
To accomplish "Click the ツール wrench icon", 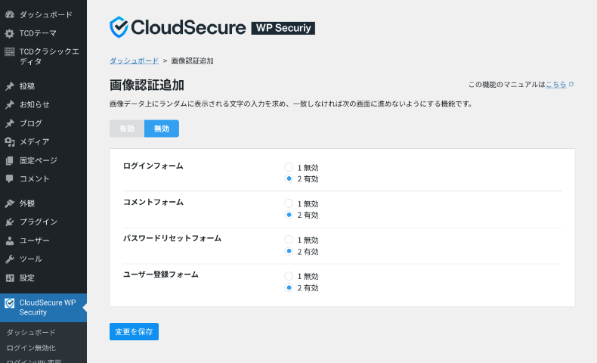I will (x=10, y=259).
